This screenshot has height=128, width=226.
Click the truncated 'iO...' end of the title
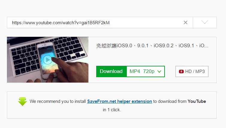click(204, 45)
